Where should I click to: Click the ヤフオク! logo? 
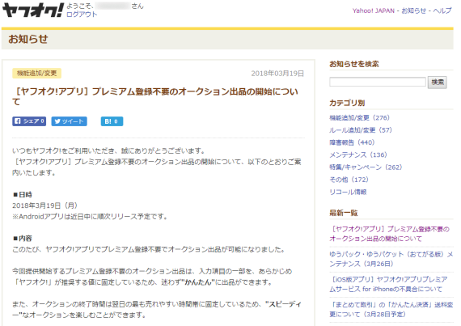33,11
